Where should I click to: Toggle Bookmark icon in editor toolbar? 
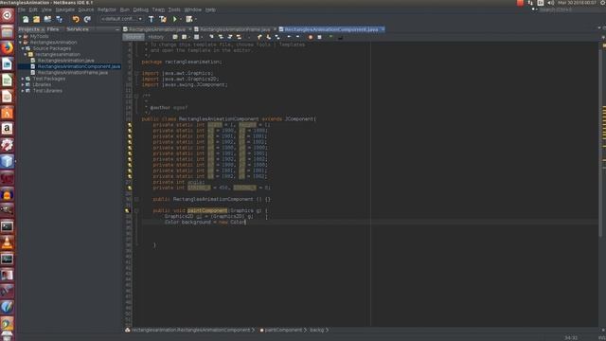pyautogui.click(x=277, y=37)
